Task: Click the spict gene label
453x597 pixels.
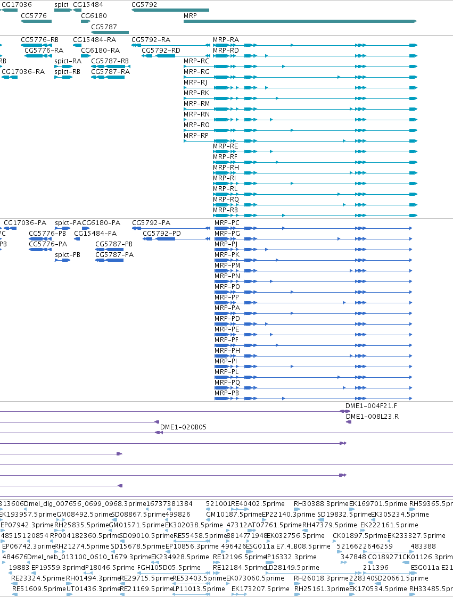Action: pos(61,5)
